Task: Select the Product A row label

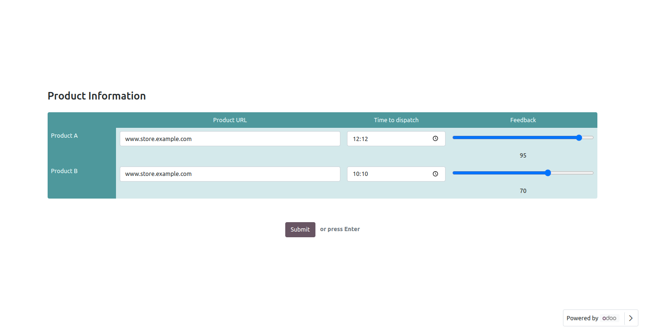Action: point(64,135)
